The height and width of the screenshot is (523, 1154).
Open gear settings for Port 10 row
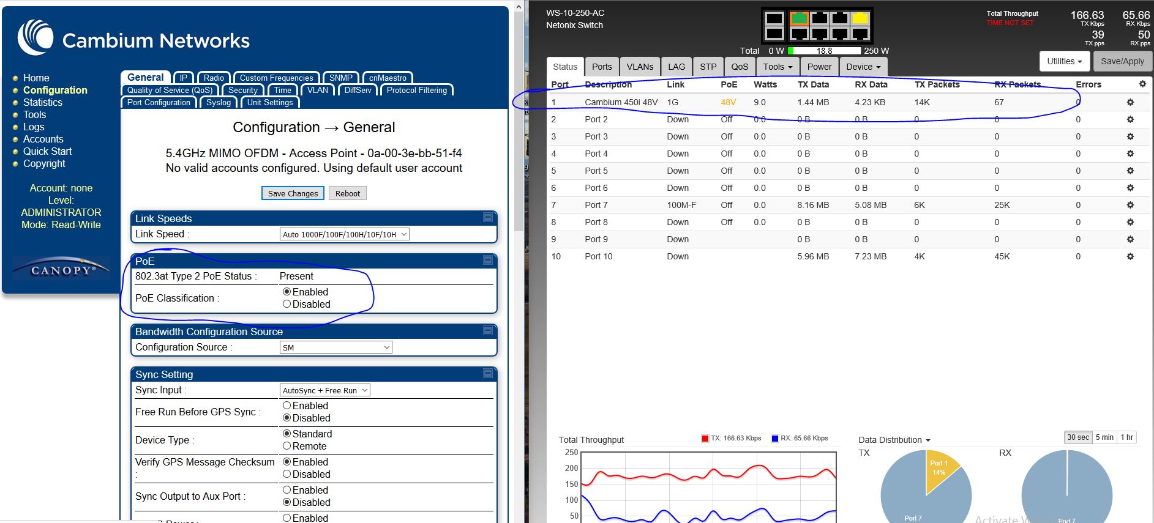(1130, 256)
